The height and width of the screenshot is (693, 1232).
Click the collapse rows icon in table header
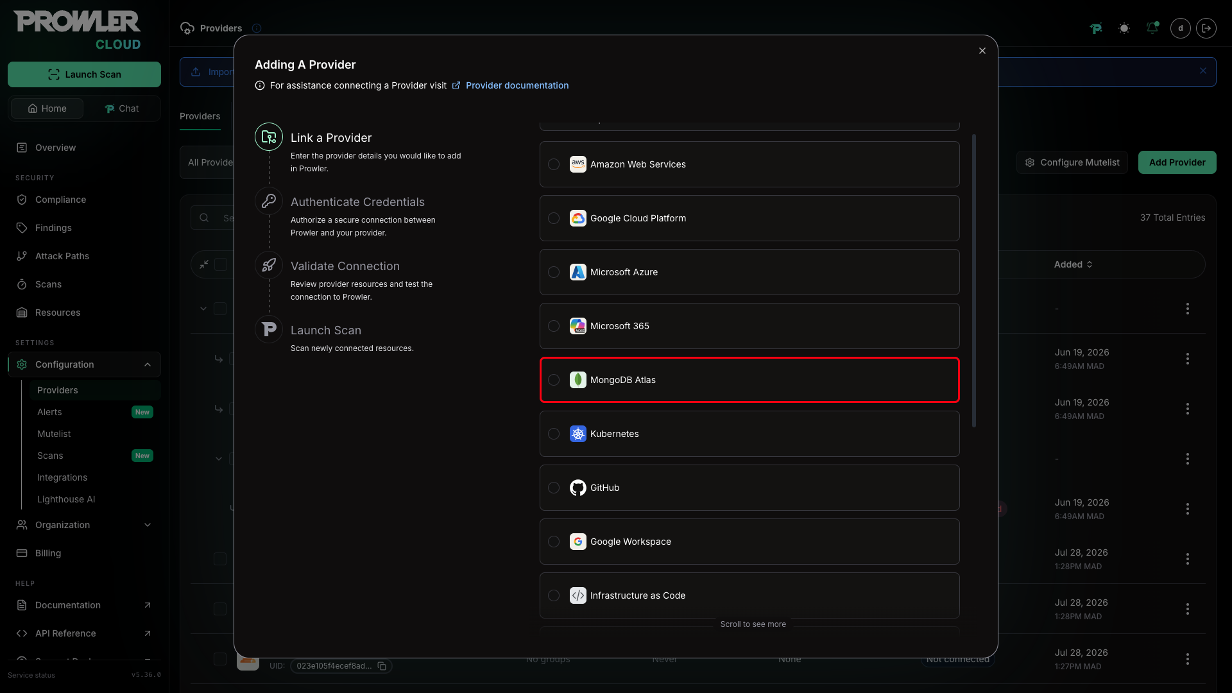click(x=204, y=264)
